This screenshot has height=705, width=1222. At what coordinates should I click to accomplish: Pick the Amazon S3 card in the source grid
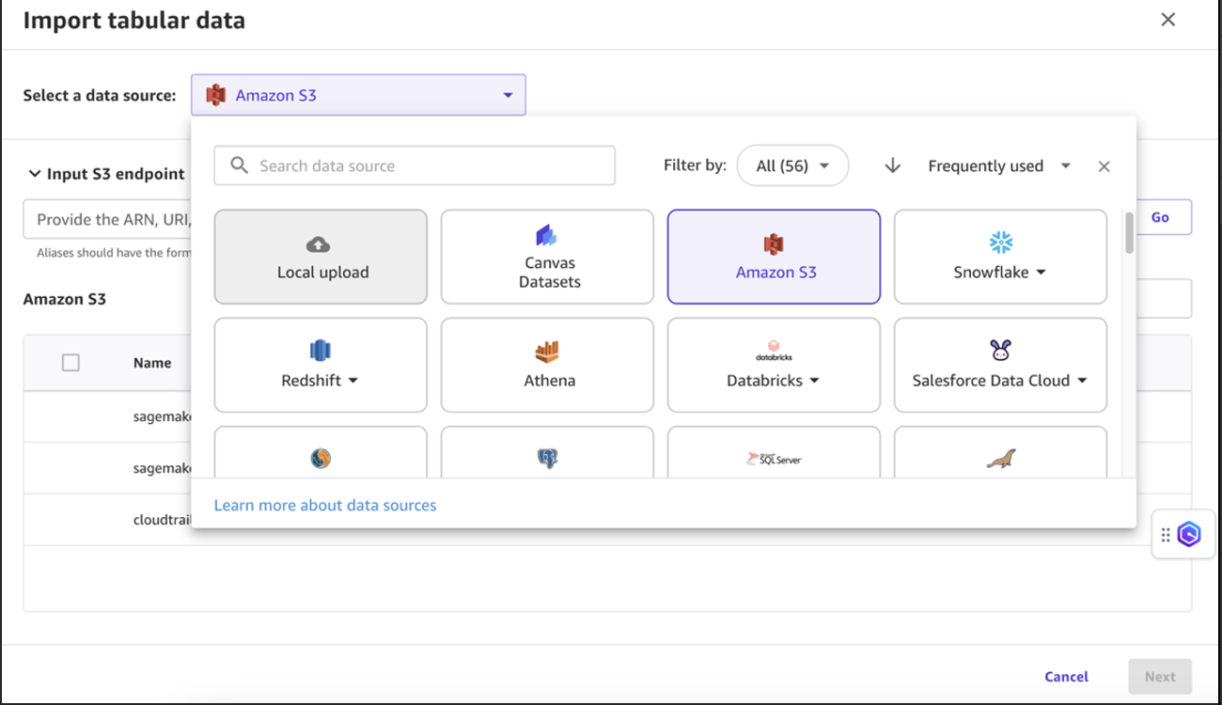point(774,257)
